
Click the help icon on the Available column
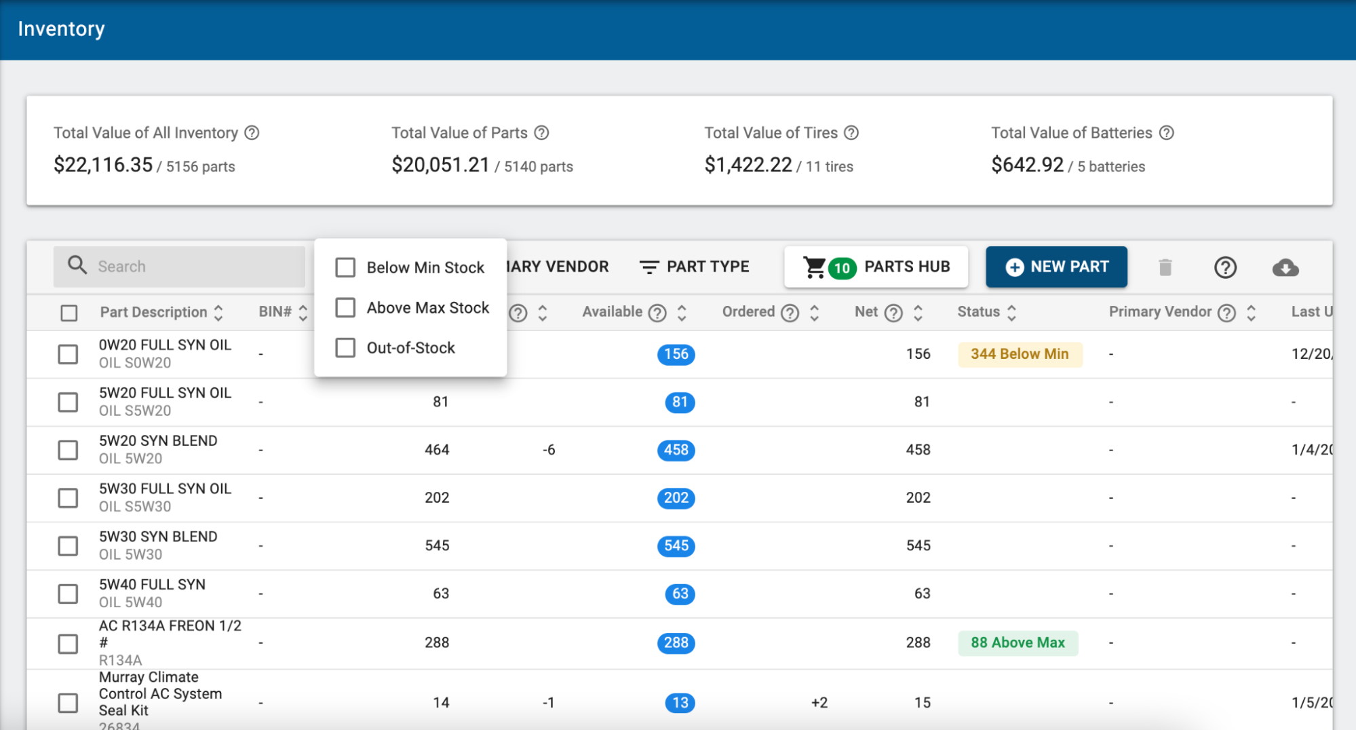point(657,312)
